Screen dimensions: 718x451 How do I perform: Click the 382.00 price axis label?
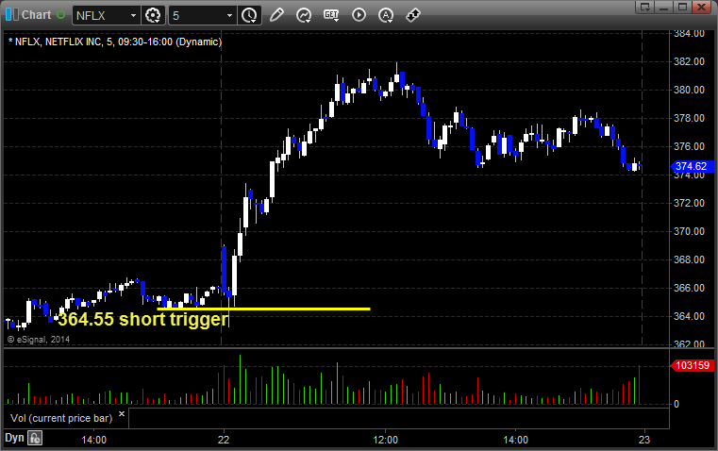689,61
